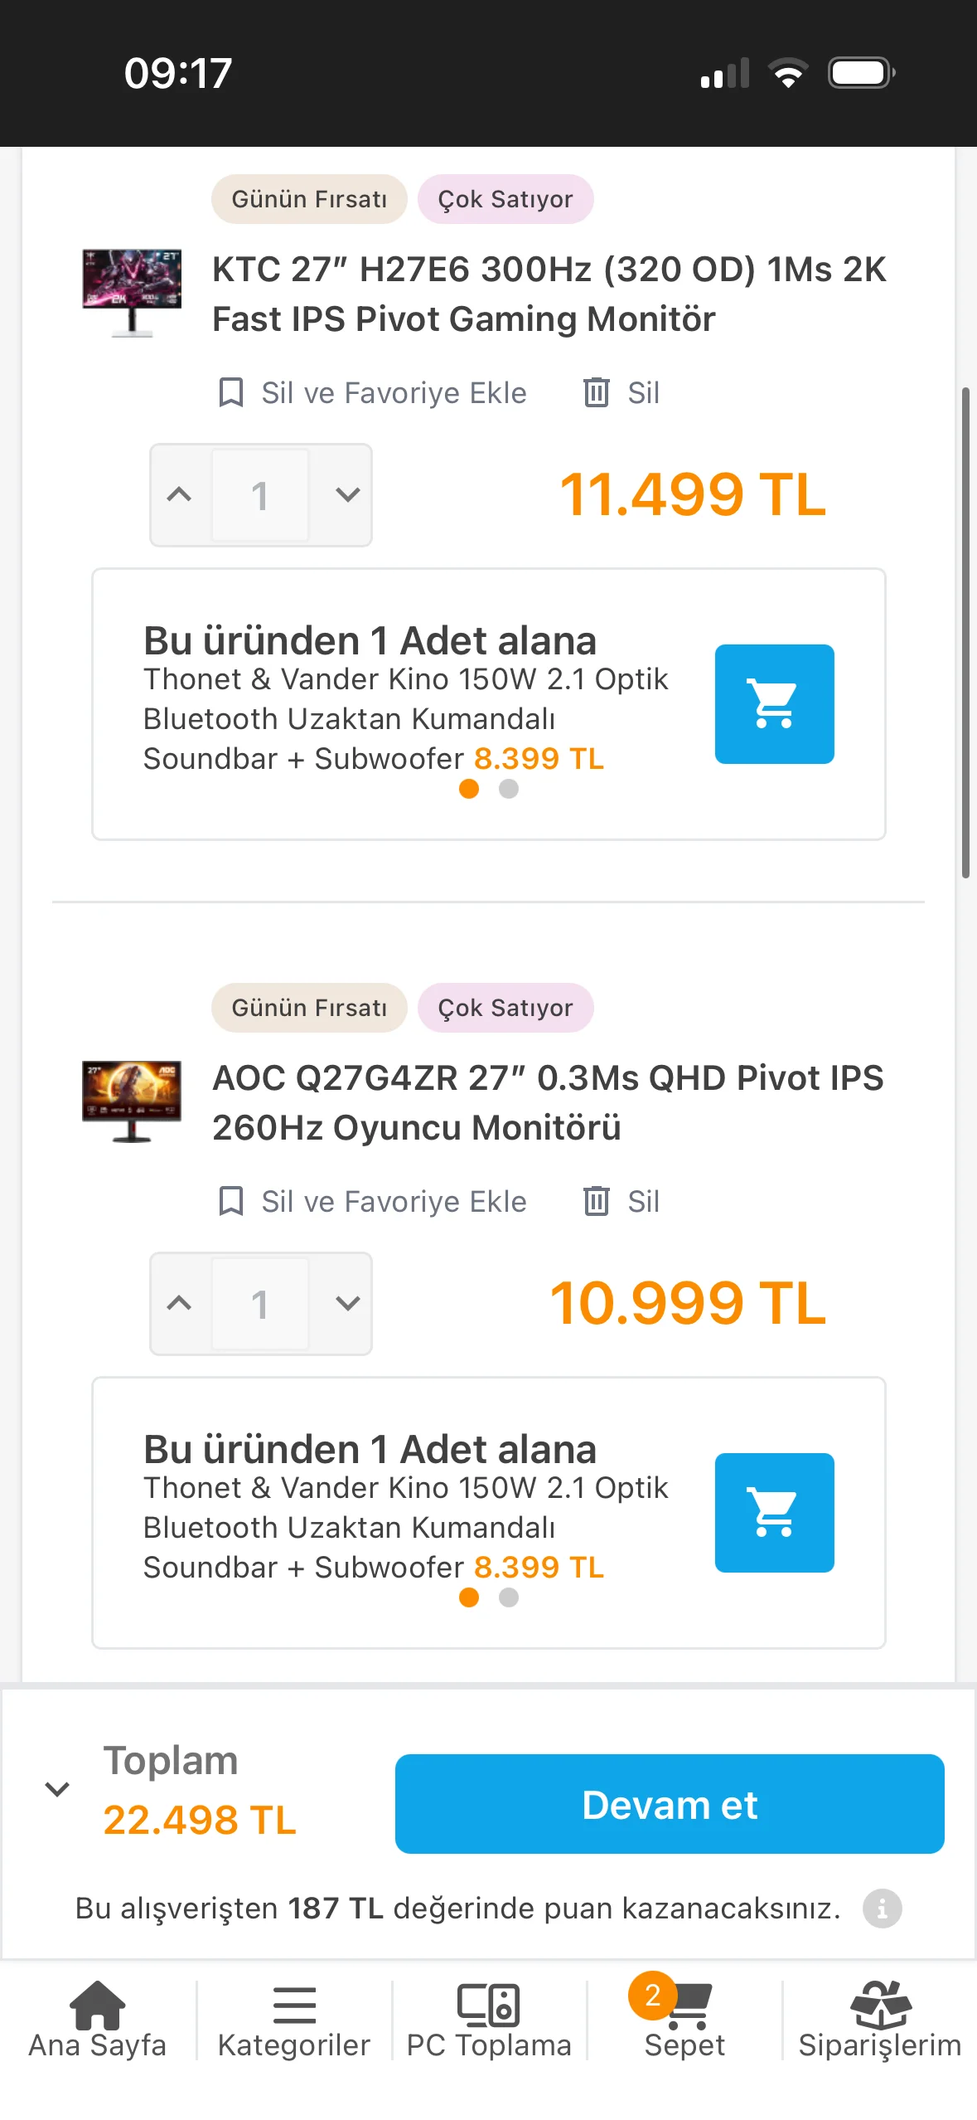Select first offer dot under AOC monitor

[469, 1597]
